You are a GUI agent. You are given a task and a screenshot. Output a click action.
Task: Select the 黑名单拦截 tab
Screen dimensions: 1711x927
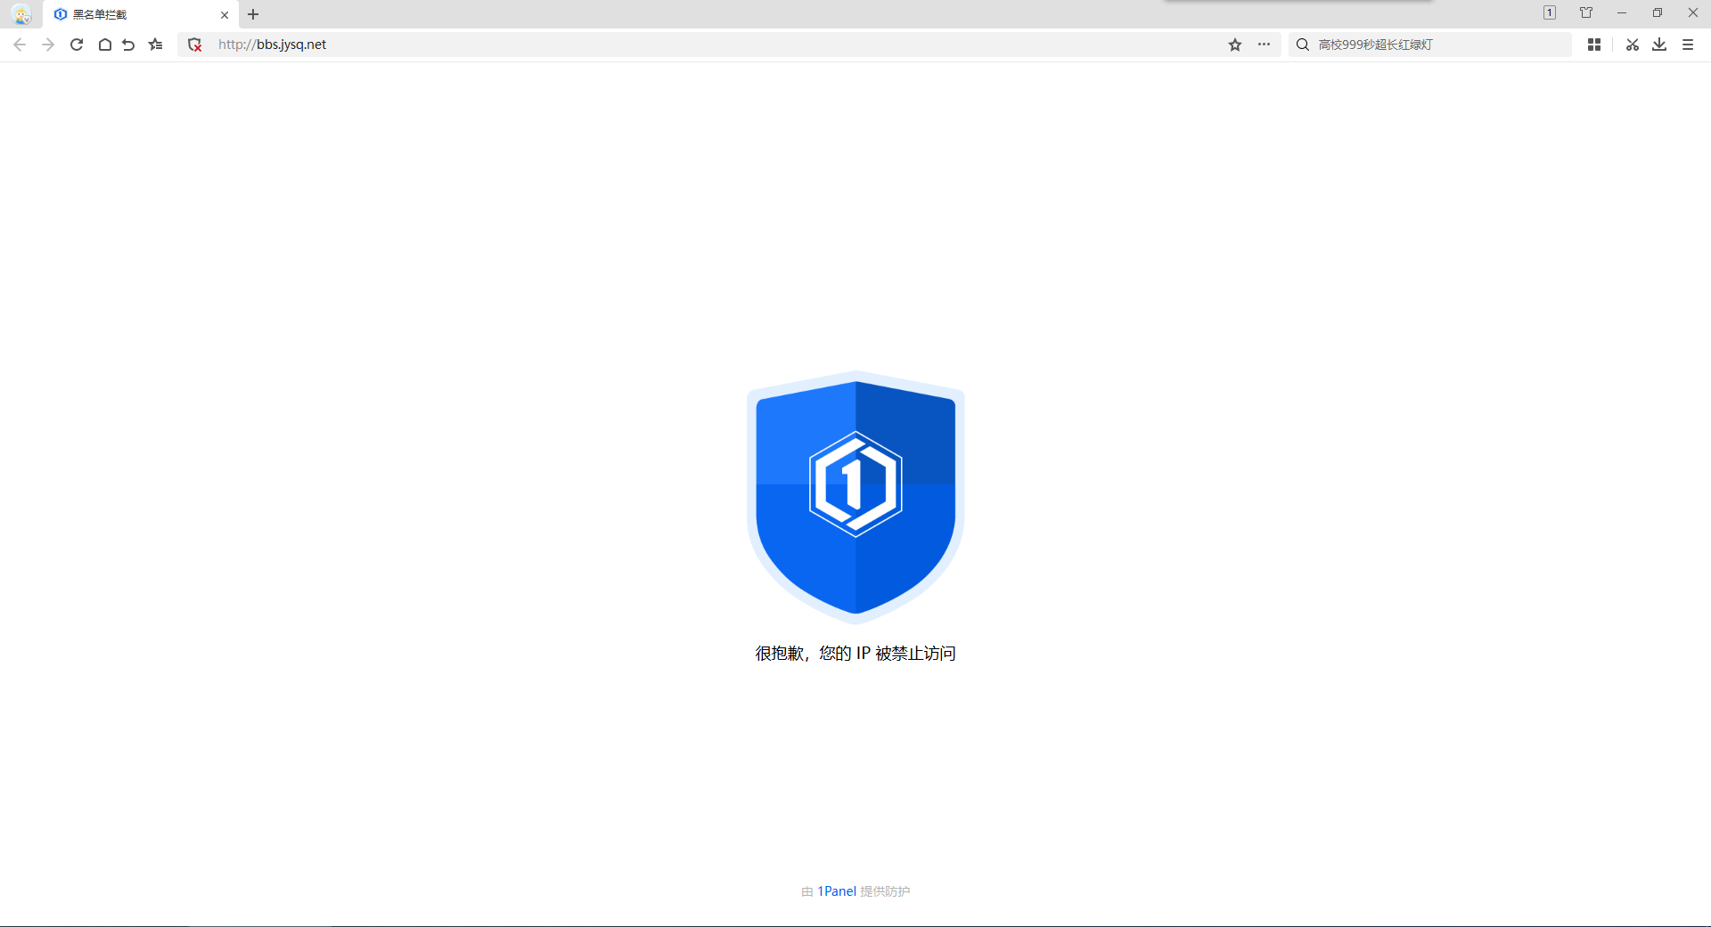(134, 14)
